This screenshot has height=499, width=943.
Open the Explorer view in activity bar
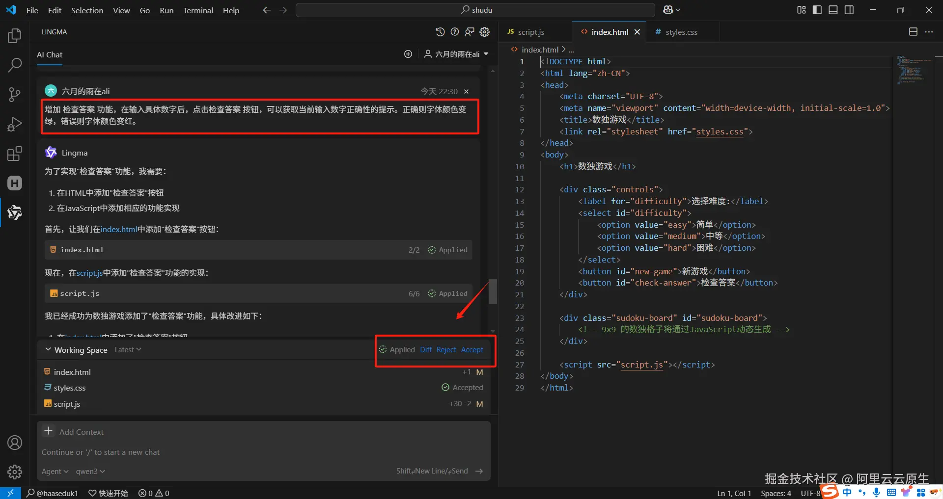coord(15,36)
